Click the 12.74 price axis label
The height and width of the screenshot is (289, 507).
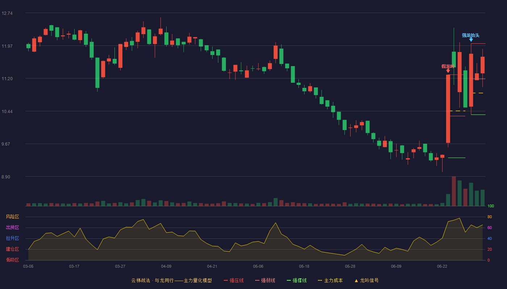pyautogui.click(x=7, y=13)
